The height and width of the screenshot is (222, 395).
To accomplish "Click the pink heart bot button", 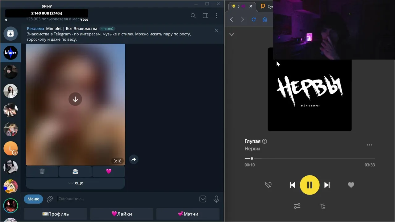I will click(x=109, y=171).
